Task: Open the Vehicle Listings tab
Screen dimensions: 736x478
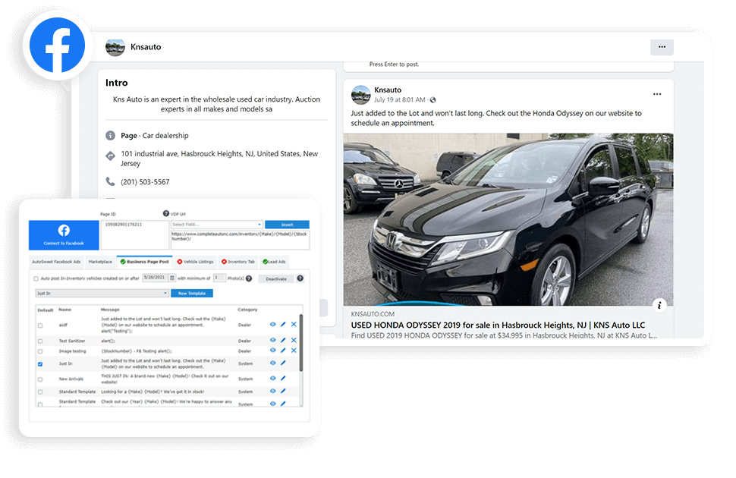Action: pyautogui.click(x=195, y=262)
